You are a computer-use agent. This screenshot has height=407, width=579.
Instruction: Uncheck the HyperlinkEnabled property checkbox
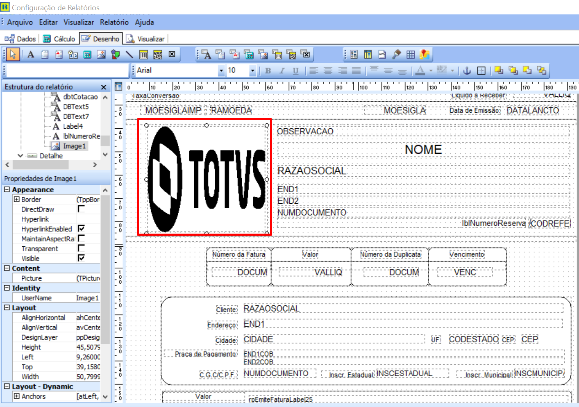81,229
